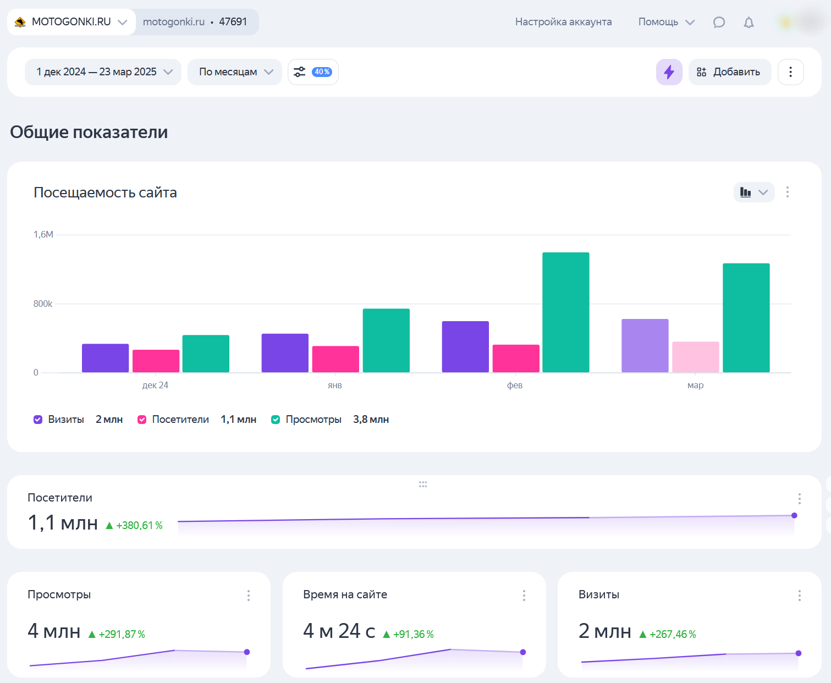
Task: Open the date range dropdown
Action: [103, 72]
